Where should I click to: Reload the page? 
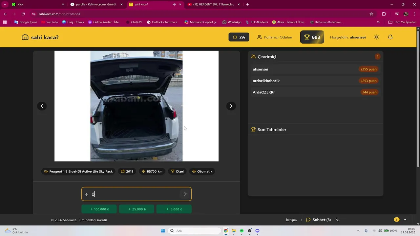pos(23,14)
